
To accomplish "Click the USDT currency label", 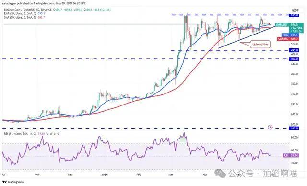I will (x=295, y=10).
